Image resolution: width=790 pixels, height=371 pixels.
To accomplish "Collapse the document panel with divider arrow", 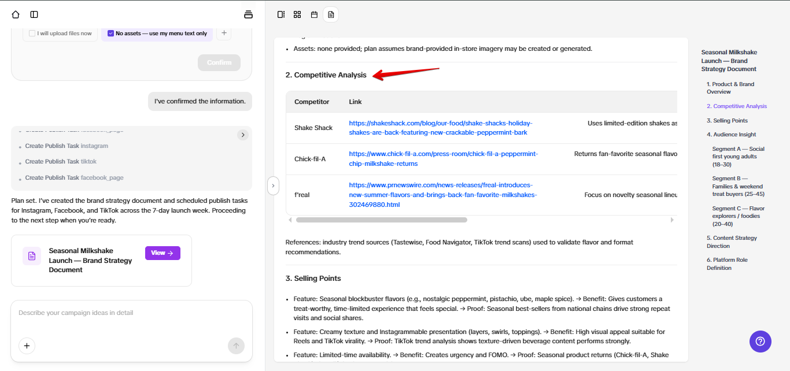I will click(x=274, y=186).
